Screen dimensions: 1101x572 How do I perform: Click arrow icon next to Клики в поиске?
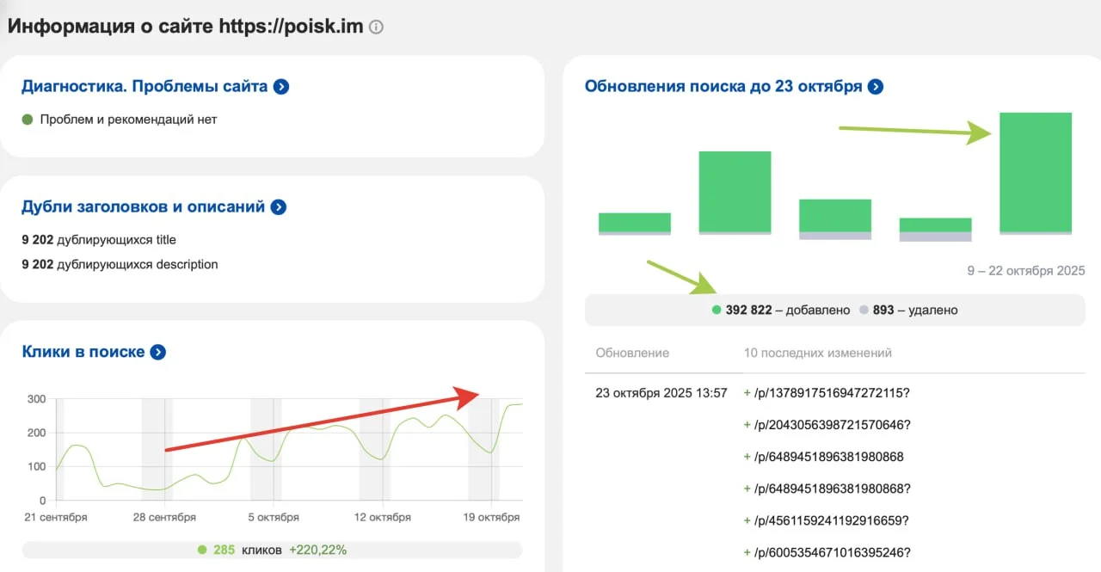coord(158,352)
